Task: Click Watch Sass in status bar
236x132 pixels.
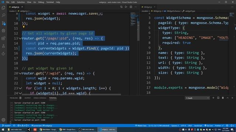Action: [141, 125]
